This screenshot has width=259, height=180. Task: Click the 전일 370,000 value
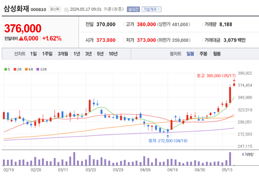(106, 25)
